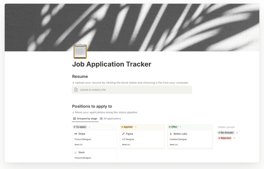
Task: Click the Figma pen icon
Action: tap(123, 134)
